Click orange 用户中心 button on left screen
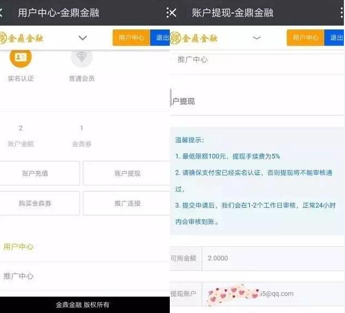 coord(131,38)
